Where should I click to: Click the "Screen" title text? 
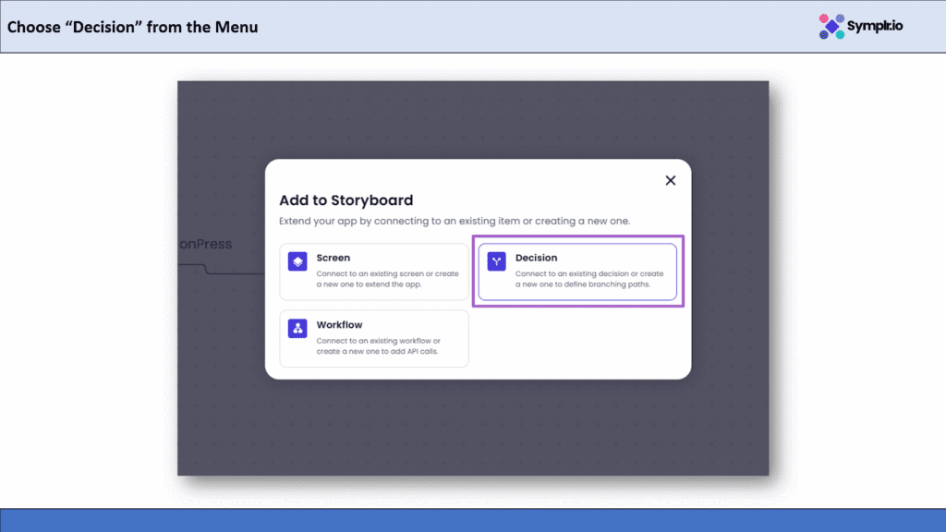point(333,258)
